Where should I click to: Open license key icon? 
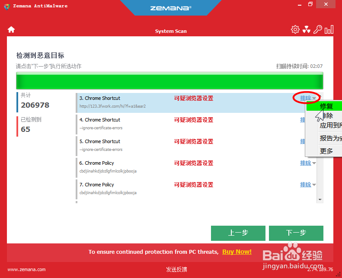pyautogui.click(x=317, y=29)
